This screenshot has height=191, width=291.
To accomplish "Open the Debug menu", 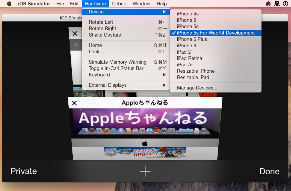I will click(119, 4).
